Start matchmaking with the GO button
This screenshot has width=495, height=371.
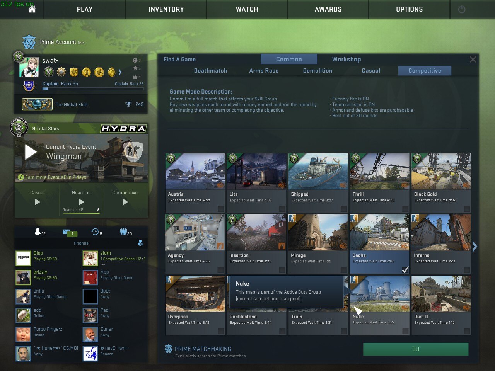(x=416, y=349)
